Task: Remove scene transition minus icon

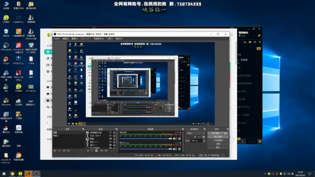Action: [x=199, y=137]
